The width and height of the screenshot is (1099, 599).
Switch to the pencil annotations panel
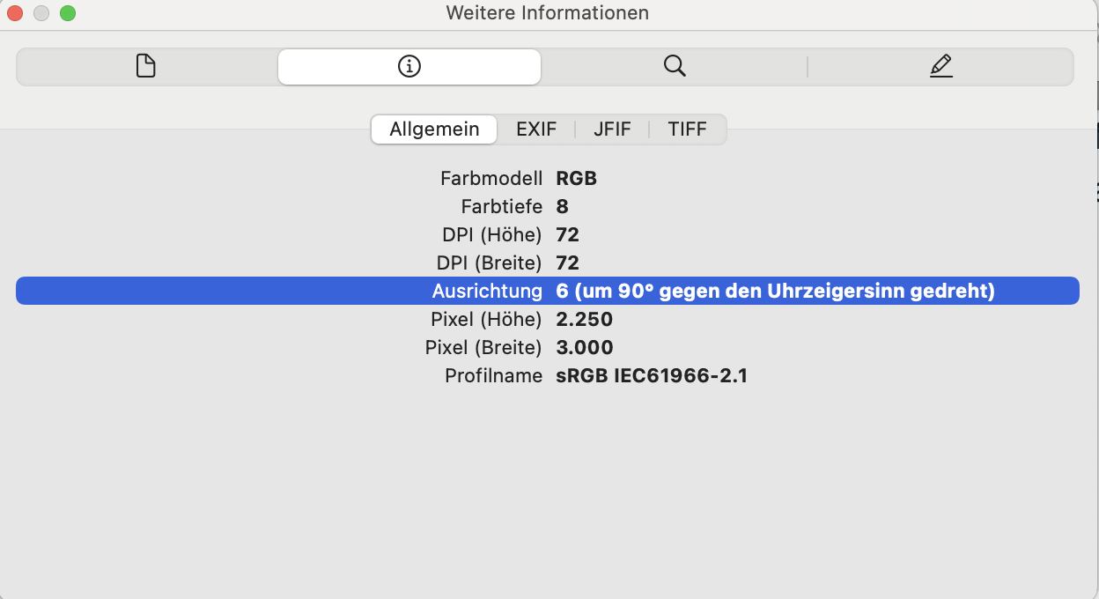[x=940, y=66]
